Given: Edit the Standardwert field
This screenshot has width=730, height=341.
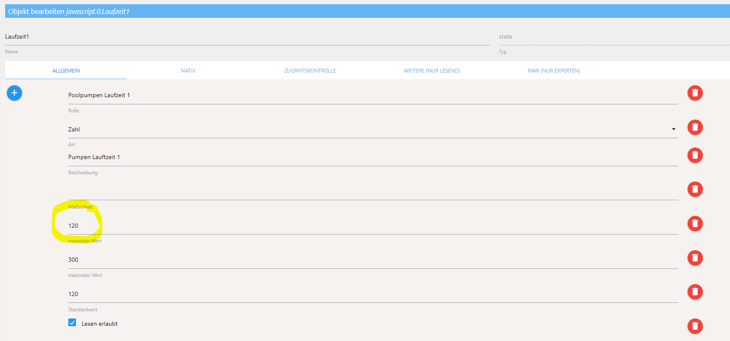Looking at the screenshot, I should [x=373, y=294].
